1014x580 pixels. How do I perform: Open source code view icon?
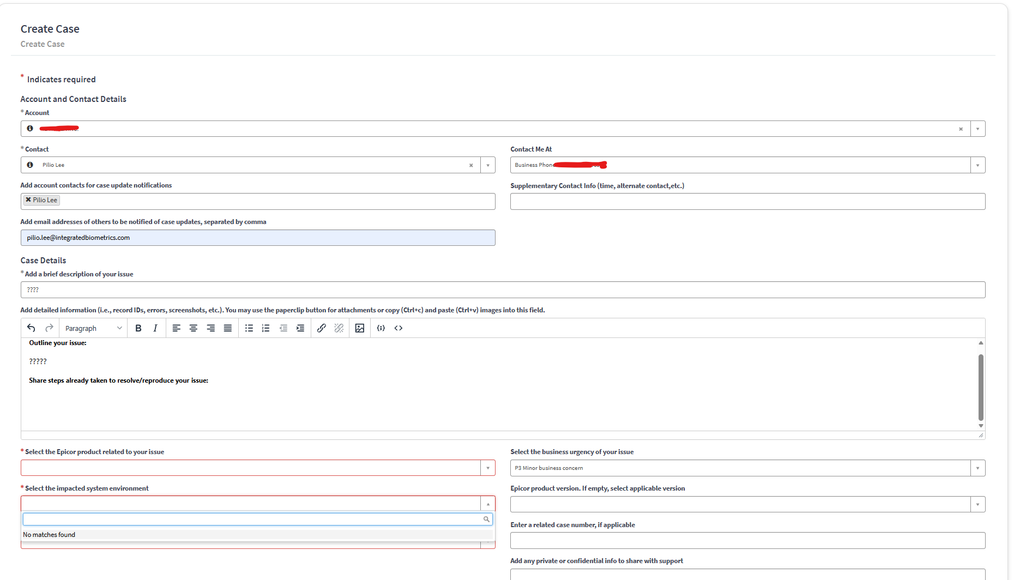click(x=399, y=328)
